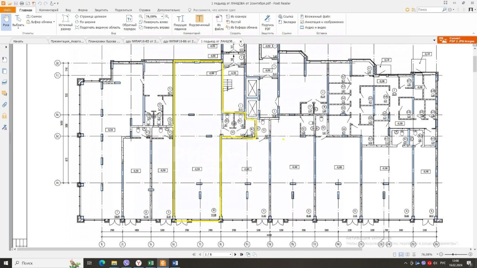Select the Hand (Рука) tool
The image size is (477, 268).
(6, 21)
